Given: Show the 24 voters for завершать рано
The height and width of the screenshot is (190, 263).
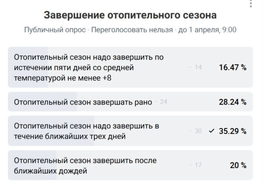Looking at the screenshot, I should [163, 102].
